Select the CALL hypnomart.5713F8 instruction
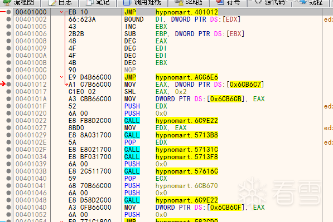Viewport: 333px width, 222px height. (171, 157)
